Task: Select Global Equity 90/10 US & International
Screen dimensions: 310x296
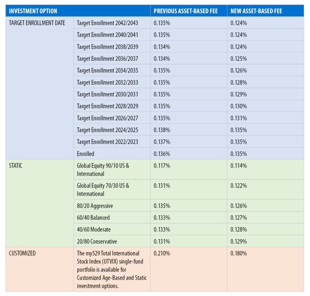Action: point(108,169)
